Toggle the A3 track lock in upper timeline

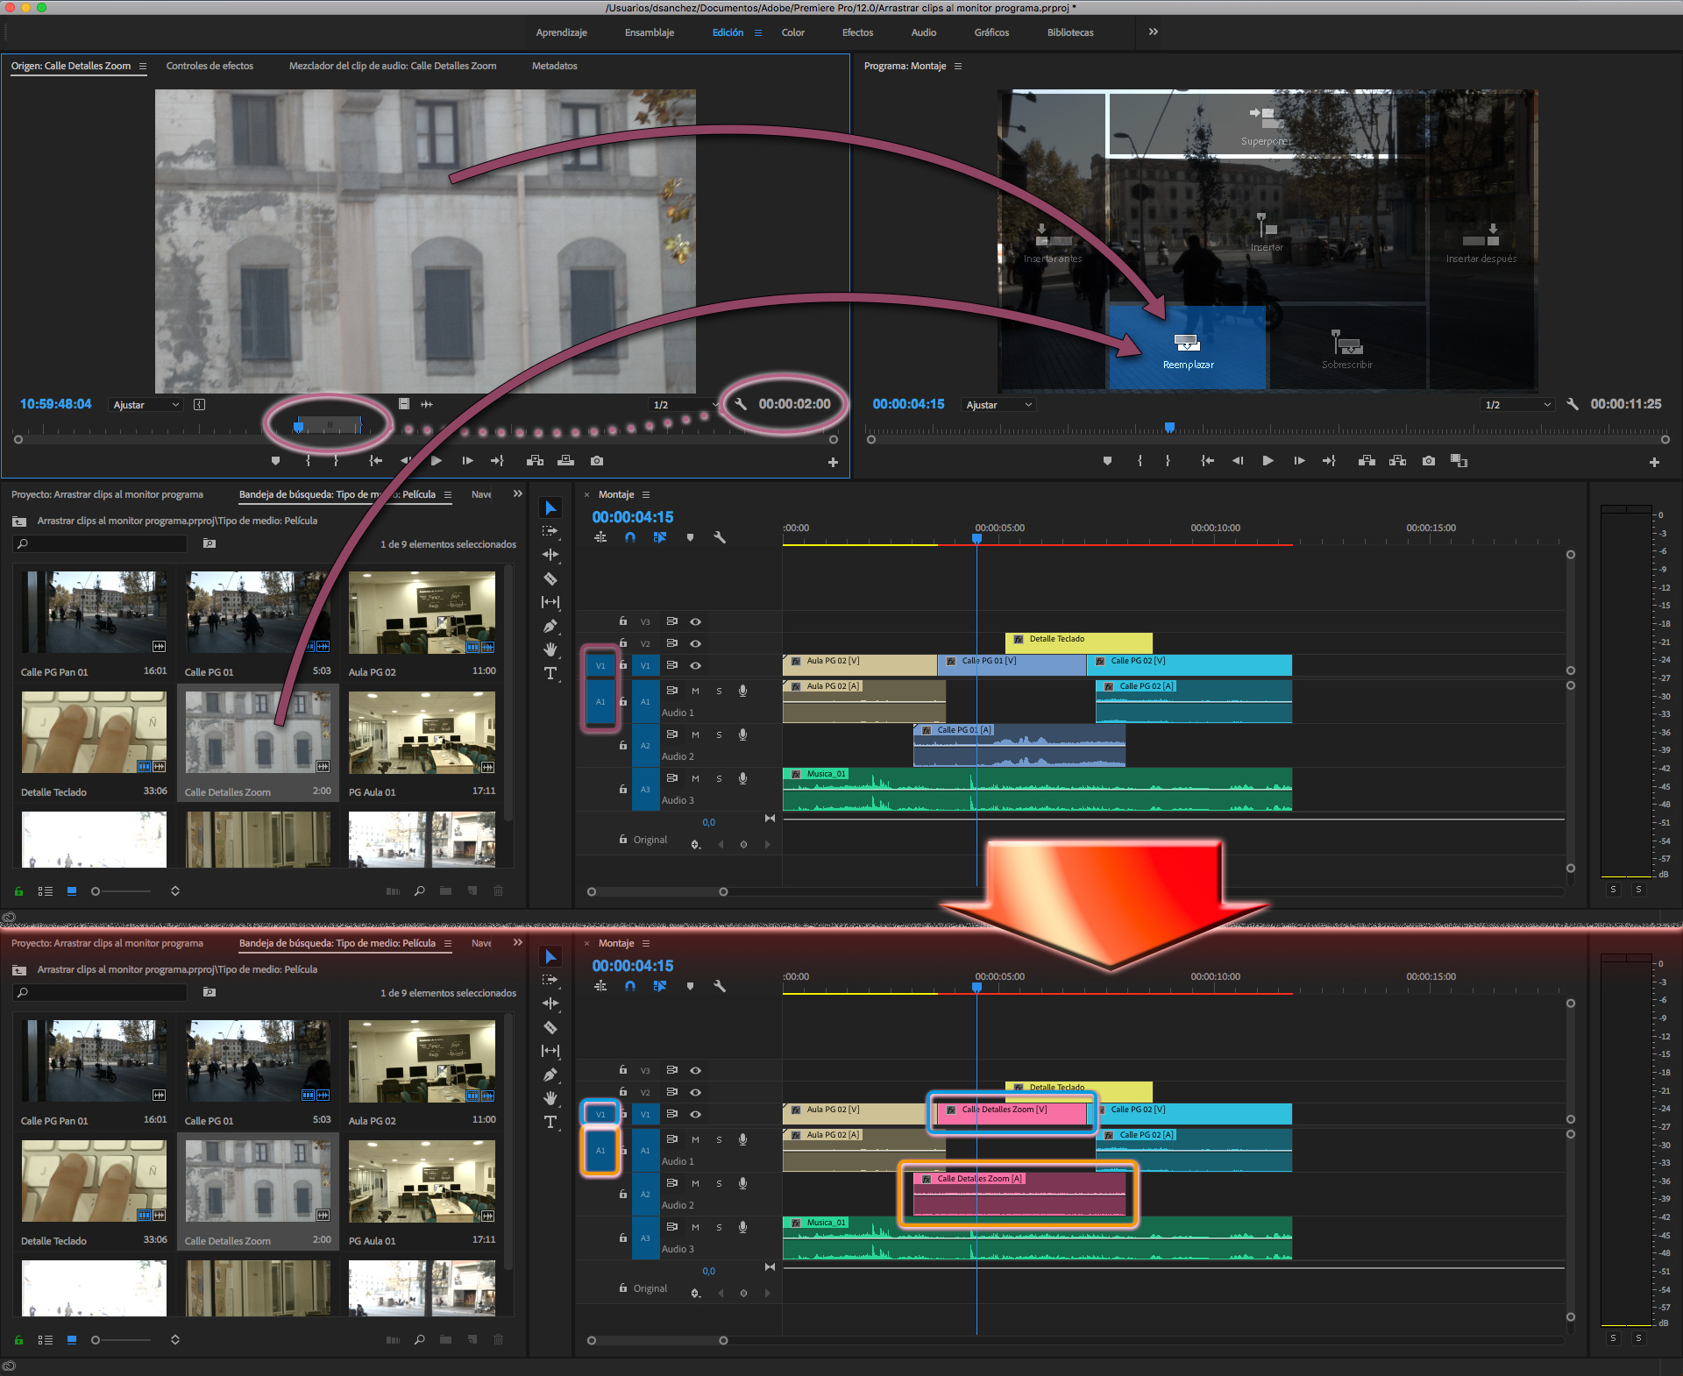[622, 789]
